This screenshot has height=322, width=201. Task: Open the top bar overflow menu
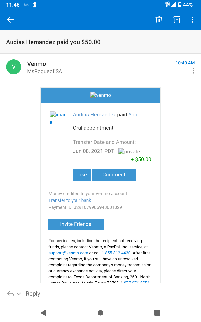[x=193, y=20]
